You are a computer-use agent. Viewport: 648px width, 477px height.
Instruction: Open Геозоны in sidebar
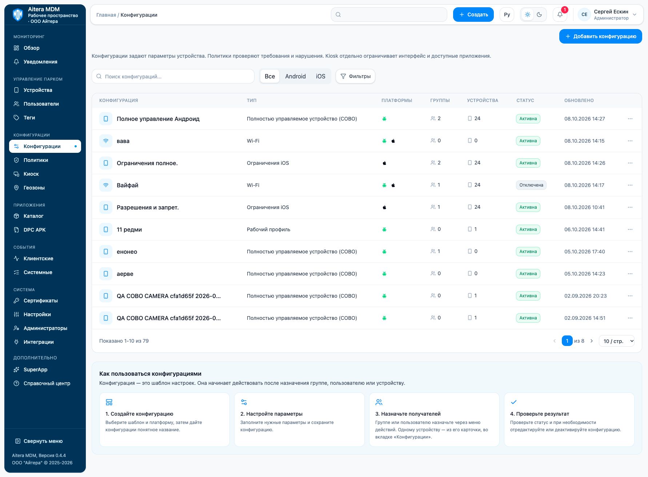click(x=45, y=188)
